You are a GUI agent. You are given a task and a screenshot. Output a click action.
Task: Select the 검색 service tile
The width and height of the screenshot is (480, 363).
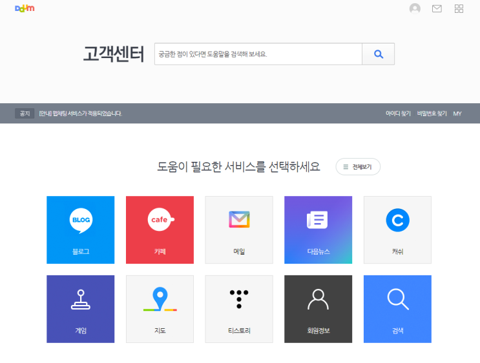tap(398, 309)
